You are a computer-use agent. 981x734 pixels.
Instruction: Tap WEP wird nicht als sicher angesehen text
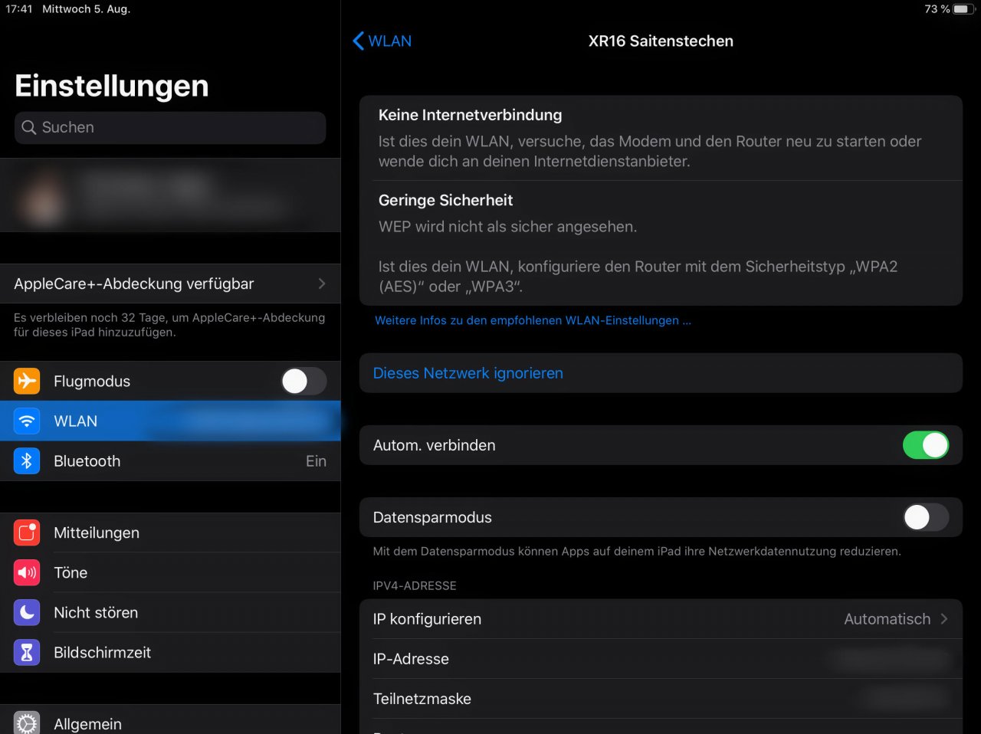click(507, 227)
